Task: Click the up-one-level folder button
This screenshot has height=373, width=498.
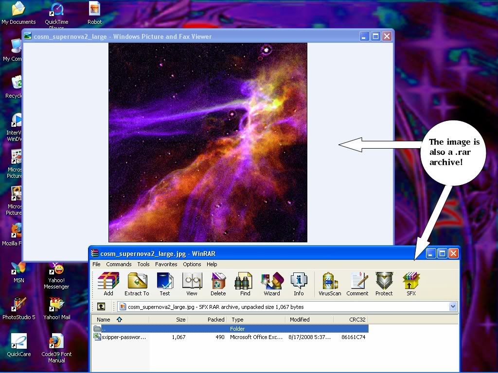Action: pos(102,306)
